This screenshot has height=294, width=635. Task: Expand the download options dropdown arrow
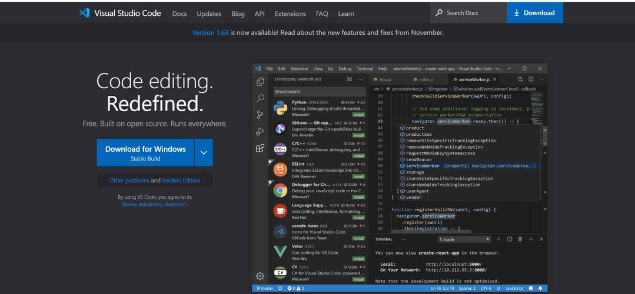tap(204, 152)
